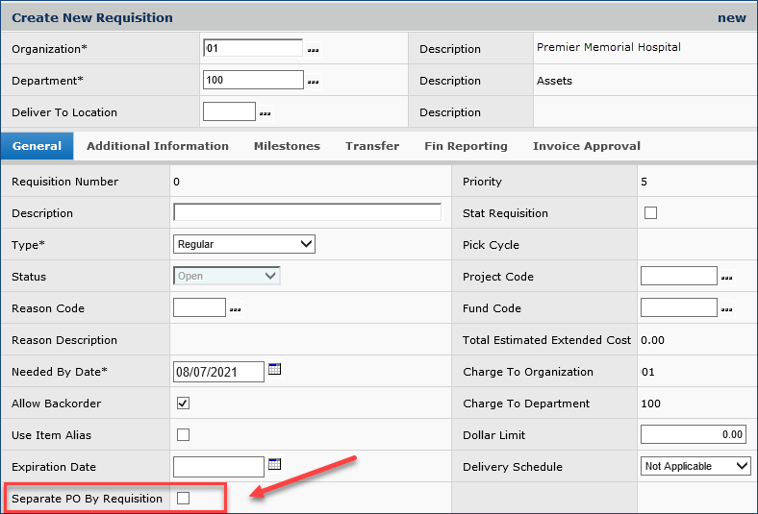The image size is (758, 514).
Task: Open the Needed By Date calendar picker
Action: coord(274,370)
